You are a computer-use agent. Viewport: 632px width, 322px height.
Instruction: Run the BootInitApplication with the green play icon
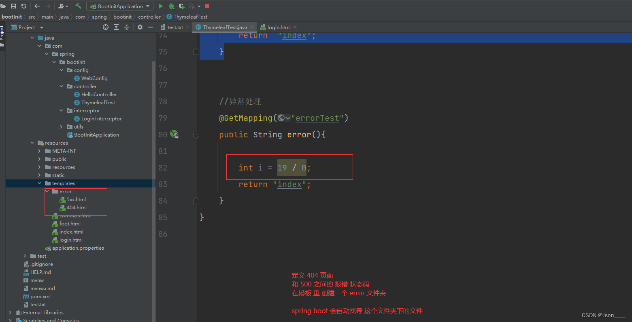tap(161, 6)
